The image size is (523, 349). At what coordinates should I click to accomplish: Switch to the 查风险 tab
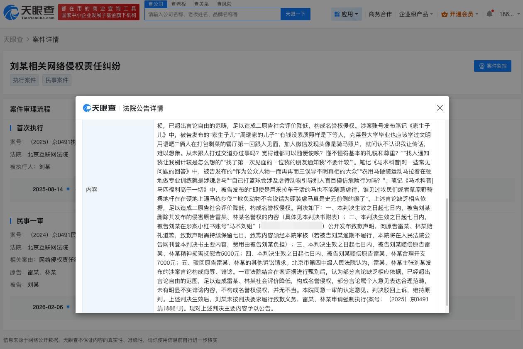point(224,4)
